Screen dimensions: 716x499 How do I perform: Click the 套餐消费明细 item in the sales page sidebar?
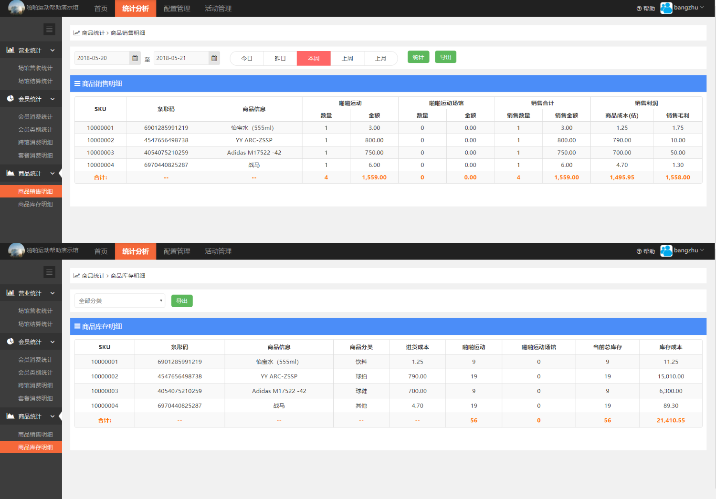[35, 156]
